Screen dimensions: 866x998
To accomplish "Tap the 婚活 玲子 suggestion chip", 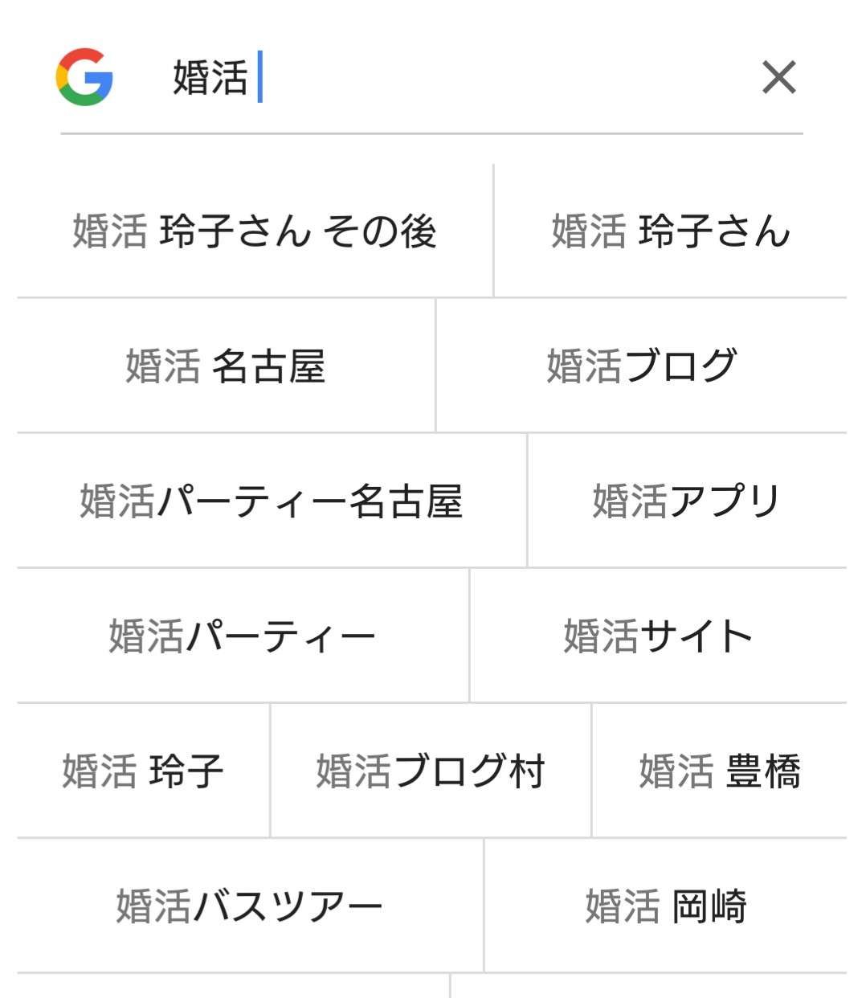I will (143, 771).
